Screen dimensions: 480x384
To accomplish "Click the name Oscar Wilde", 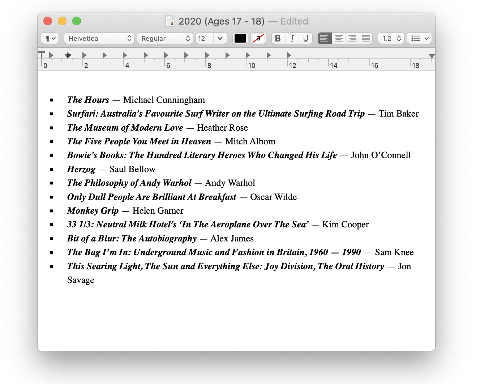I will point(274,197).
